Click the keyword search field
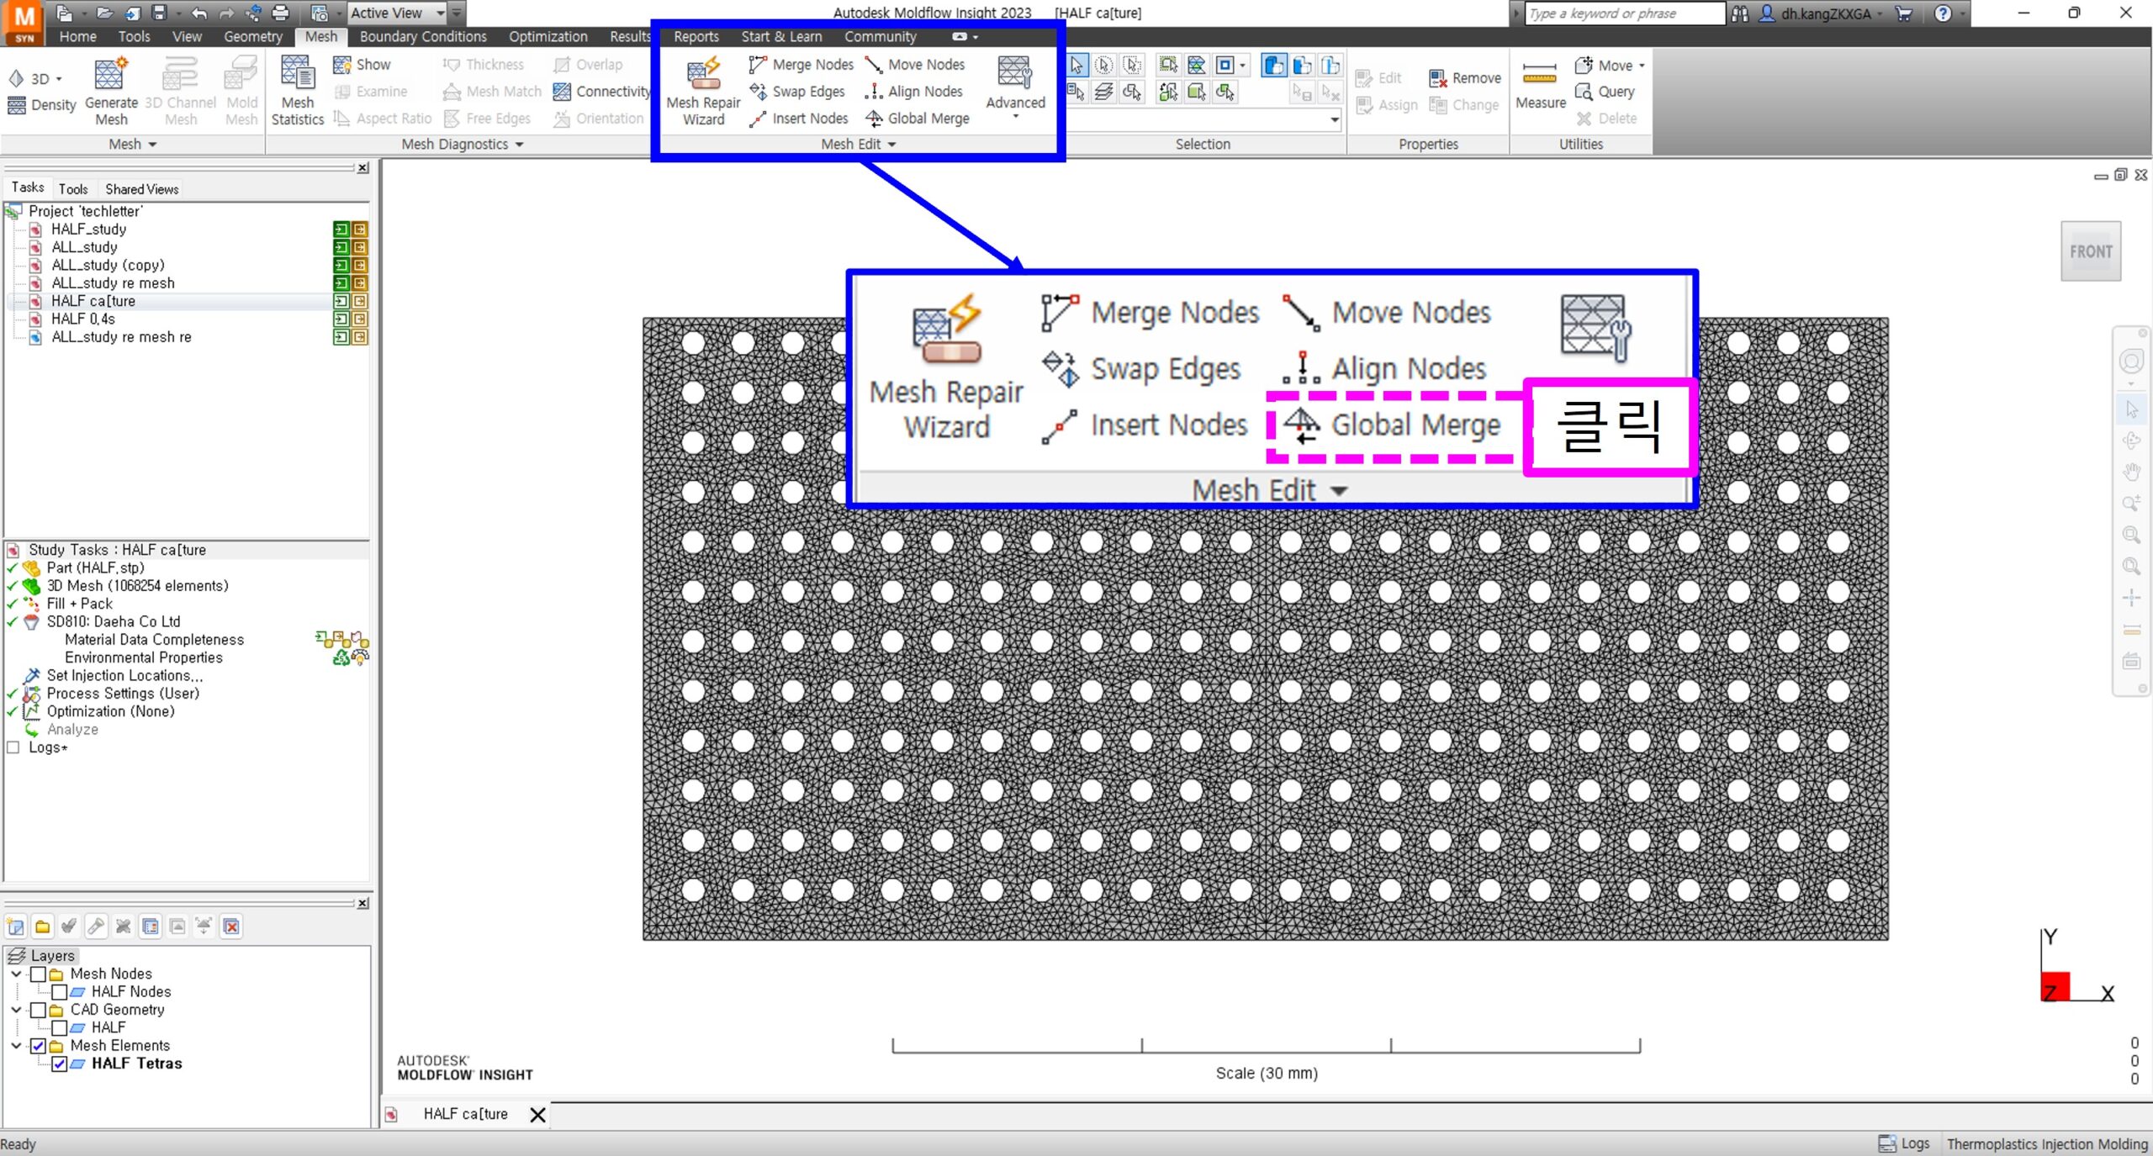 point(1625,13)
